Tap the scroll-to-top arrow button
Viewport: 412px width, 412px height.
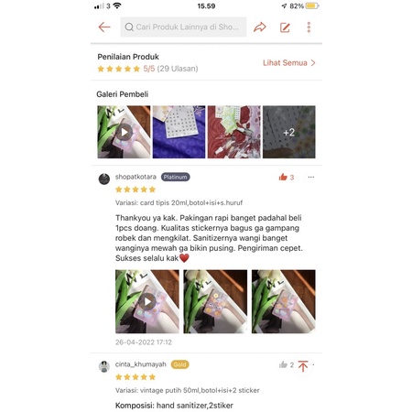point(303,366)
